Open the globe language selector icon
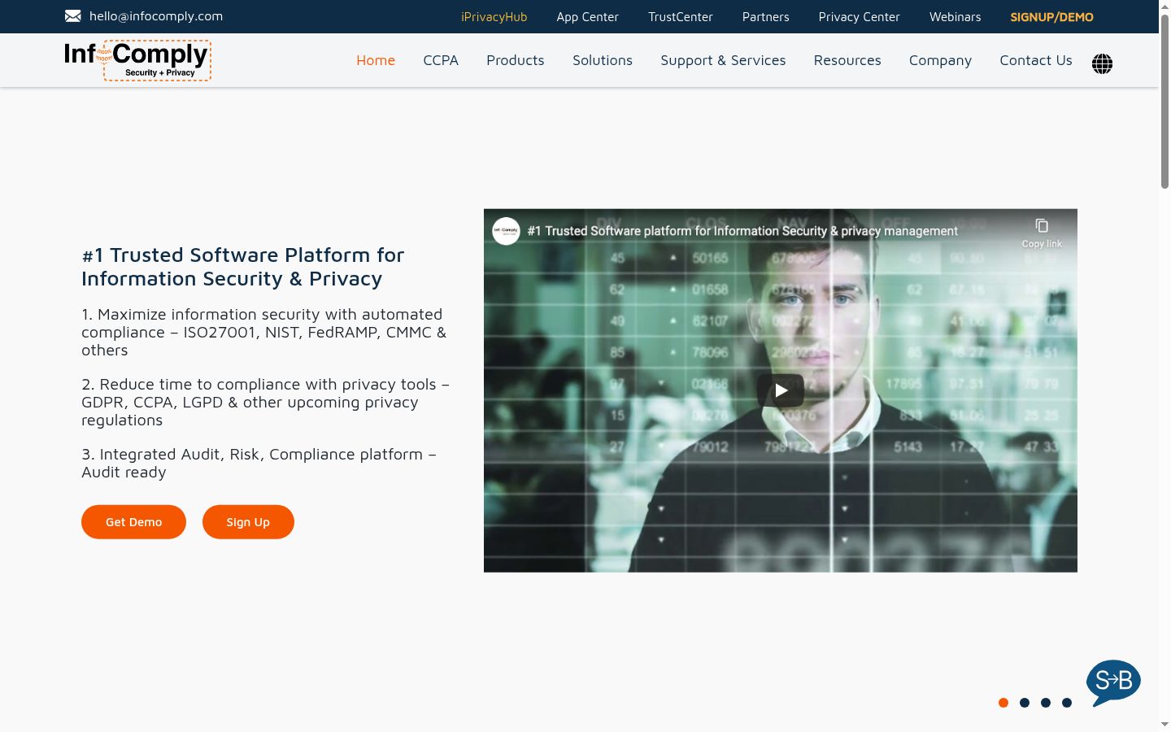Viewport: 1171px width, 732px height. [x=1102, y=63]
